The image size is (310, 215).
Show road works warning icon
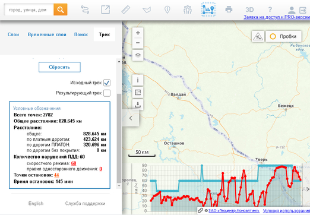[258, 36]
